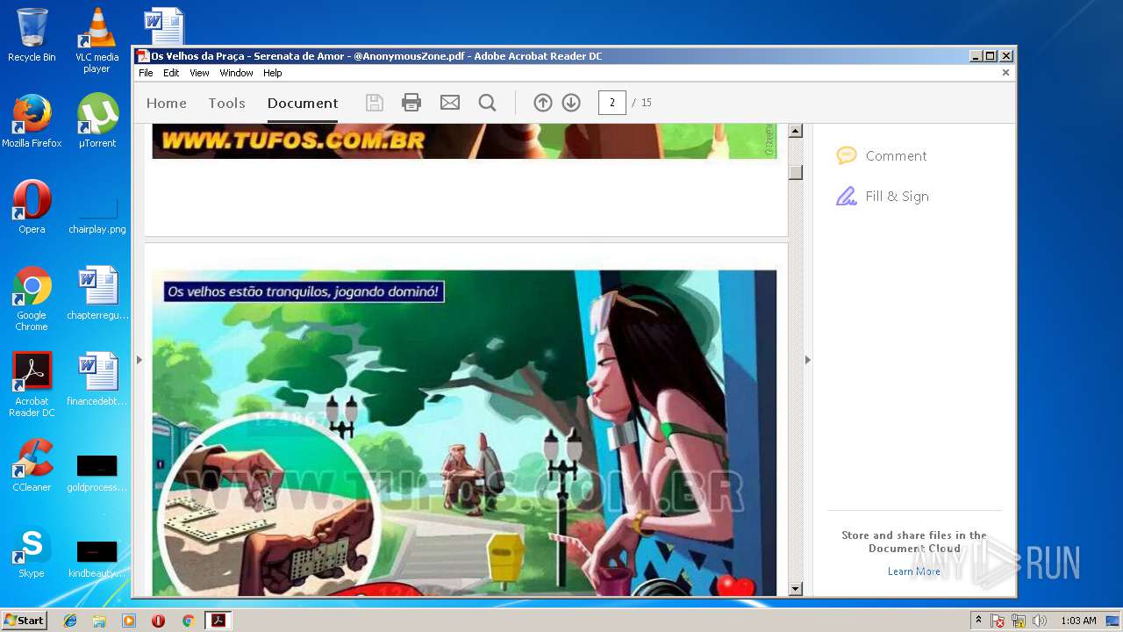The image size is (1123, 632).
Task: Open financedebt Word document on desktop
Action: [97, 379]
